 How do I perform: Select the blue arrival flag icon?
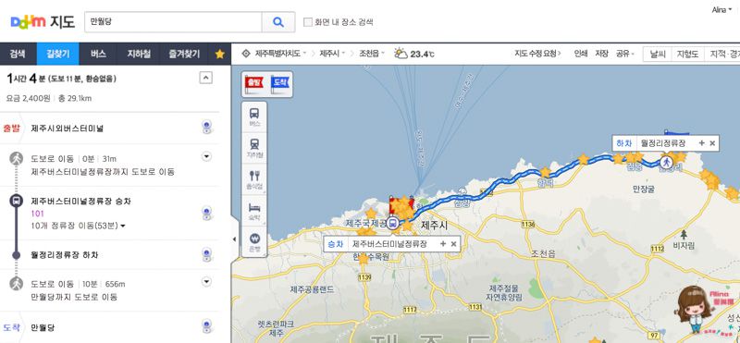[280, 83]
